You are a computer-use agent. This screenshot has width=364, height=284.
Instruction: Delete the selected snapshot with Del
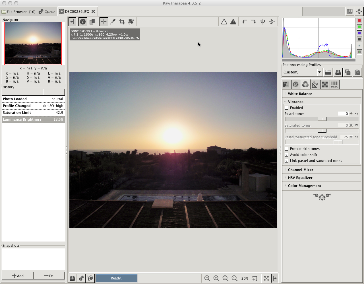(x=49, y=276)
